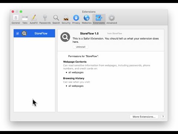Switch to the Tabs preferences pane
Screen dimensions: 178x134
pyautogui.click(x=25, y=19)
